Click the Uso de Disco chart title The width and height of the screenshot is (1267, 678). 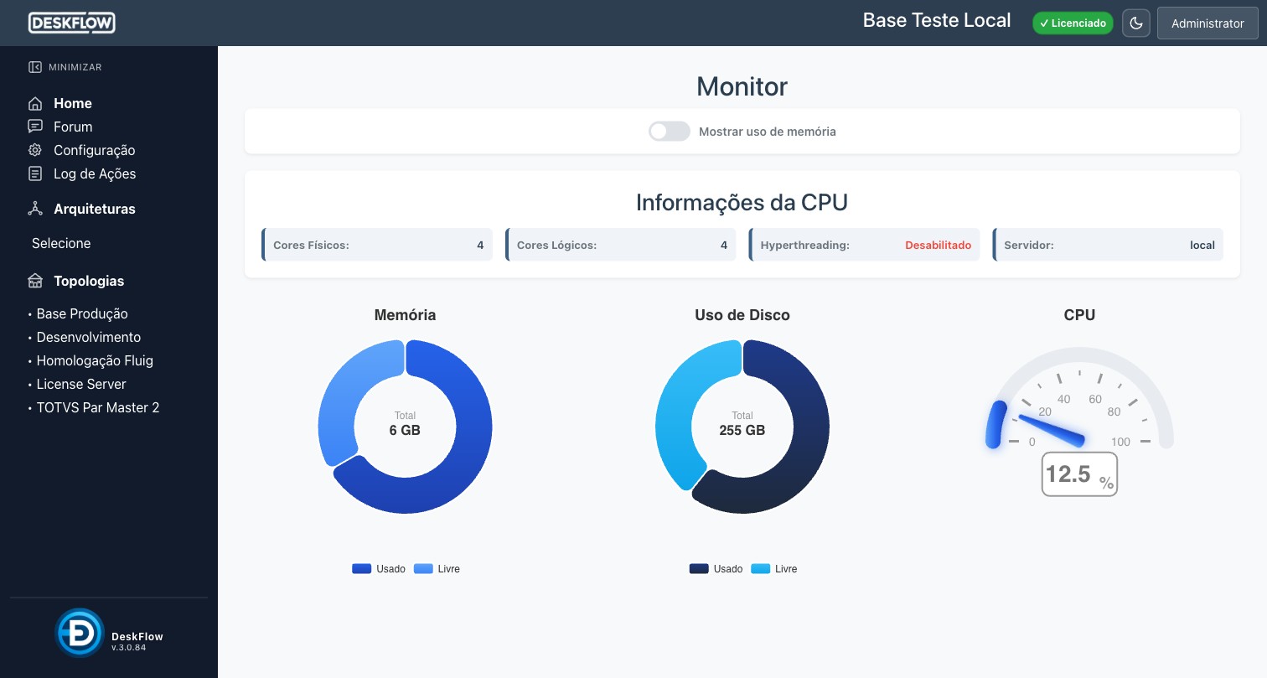click(x=742, y=315)
